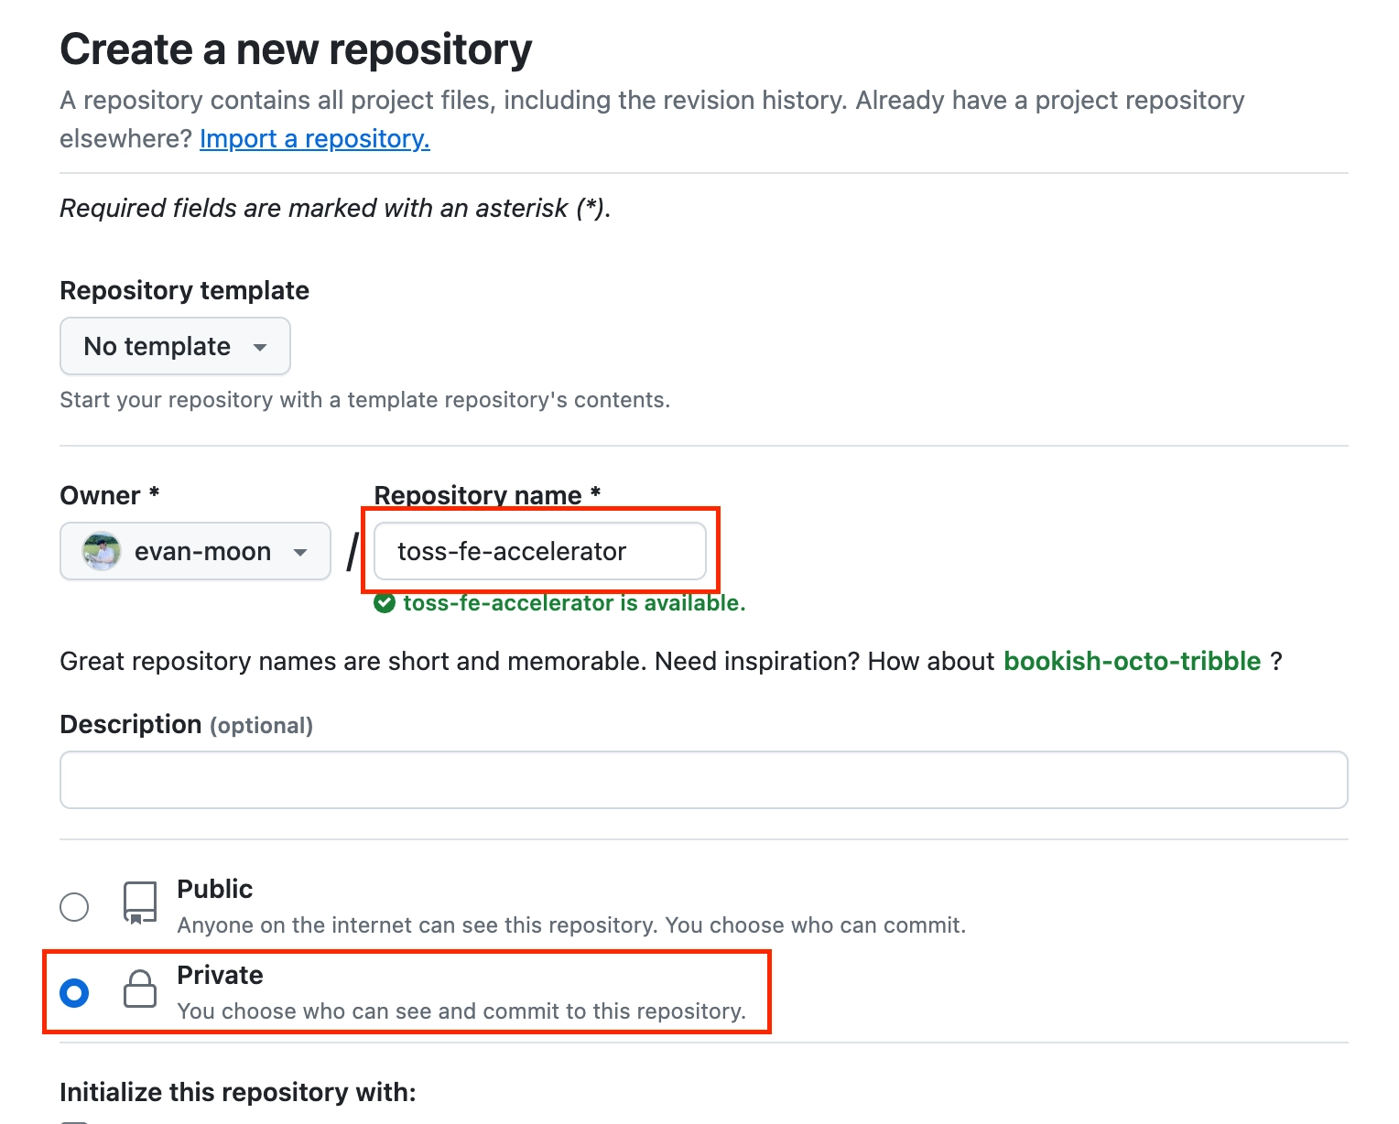Click the caret arrow beside No template
This screenshot has width=1399, height=1124.
pos(260,347)
